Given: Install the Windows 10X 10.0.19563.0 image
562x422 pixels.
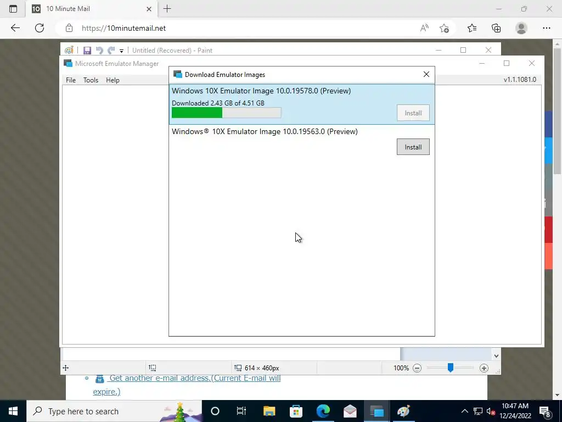Looking at the screenshot, I should (413, 147).
